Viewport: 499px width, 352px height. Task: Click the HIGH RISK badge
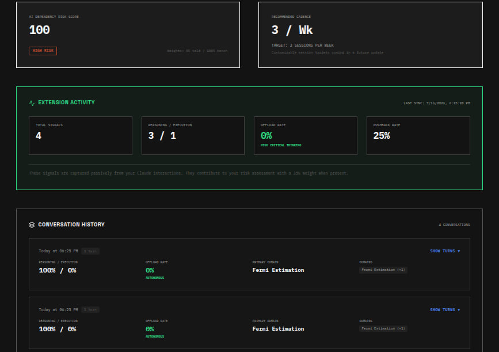43,51
